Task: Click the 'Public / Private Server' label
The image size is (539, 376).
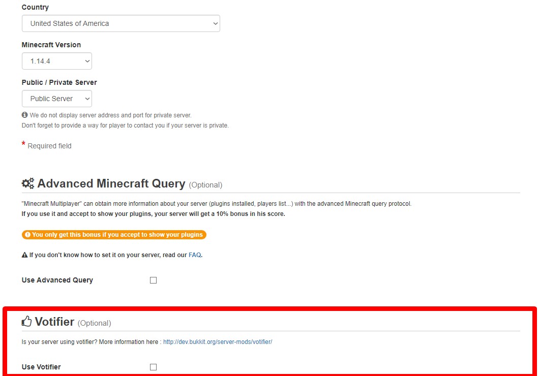Action: 59,82
